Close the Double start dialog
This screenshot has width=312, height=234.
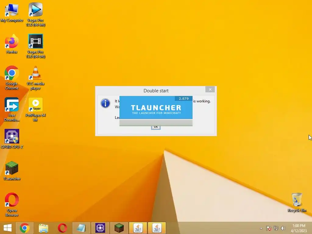tap(210, 89)
